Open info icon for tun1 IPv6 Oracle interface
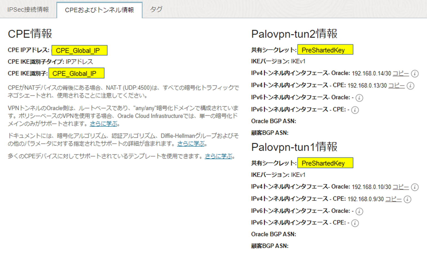The image size is (427, 257). click(x=359, y=212)
